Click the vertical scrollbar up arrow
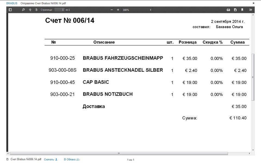 click(x=253, y=15)
